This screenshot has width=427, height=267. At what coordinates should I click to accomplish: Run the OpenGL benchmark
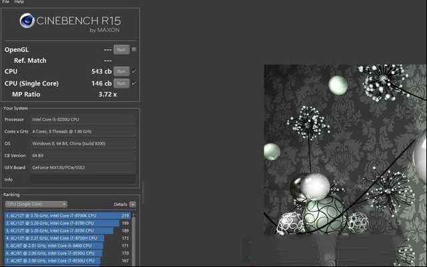[x=121, y=49]
